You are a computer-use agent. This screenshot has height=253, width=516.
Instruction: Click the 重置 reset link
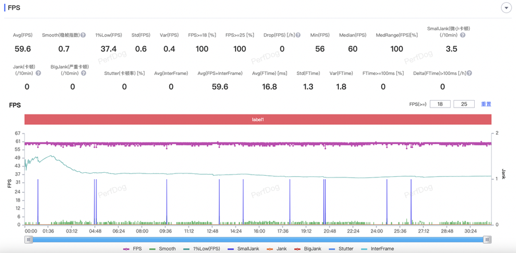(486, 104)
